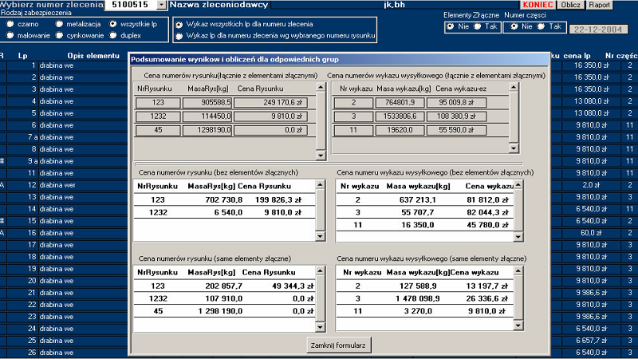Open the order number 5100515 dropdown
The width and height of the screenshot is (638, 359).
coord(162,5)
